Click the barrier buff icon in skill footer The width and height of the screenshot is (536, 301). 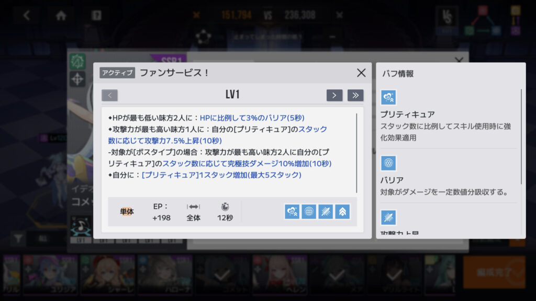[x=309, y=212]
